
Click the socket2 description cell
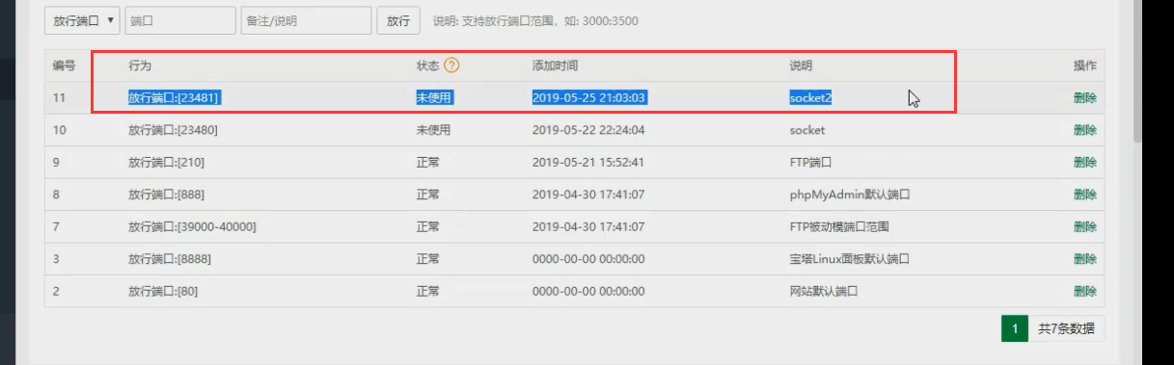[x=810, y=97]
